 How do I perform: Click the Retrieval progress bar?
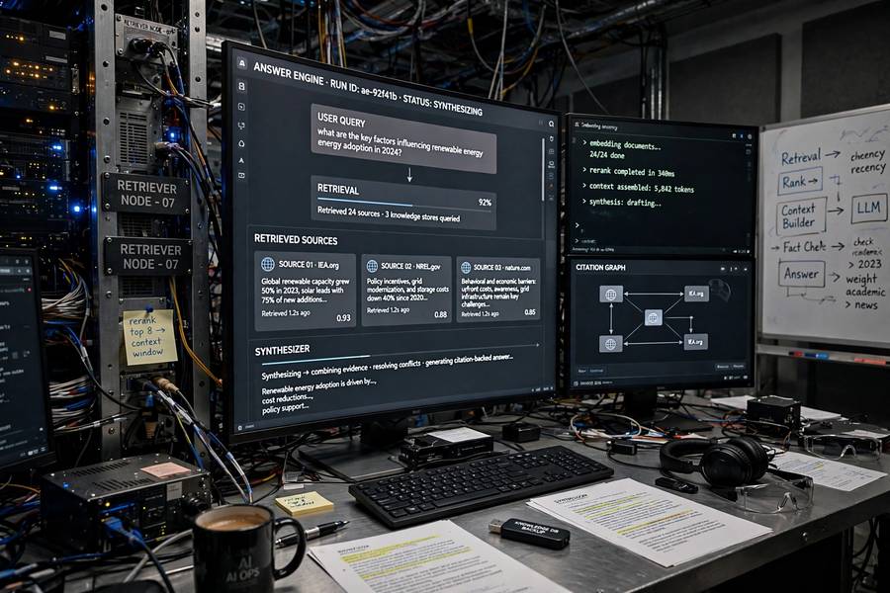pos(404,202)
